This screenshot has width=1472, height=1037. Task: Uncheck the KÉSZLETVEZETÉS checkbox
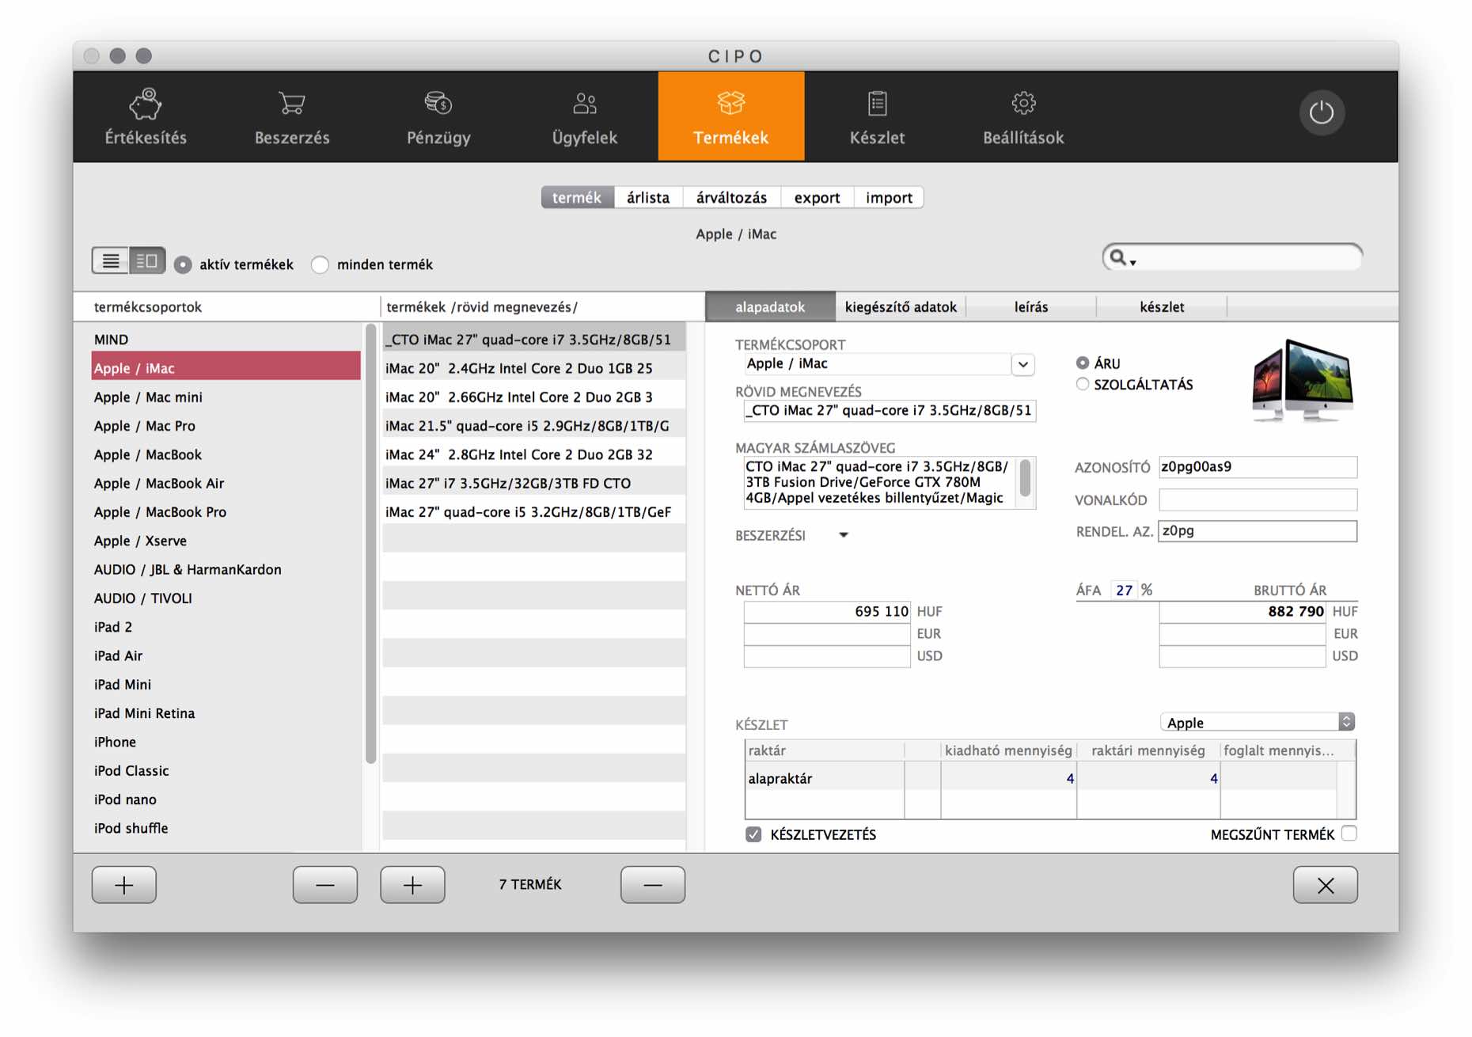[753, 834]
